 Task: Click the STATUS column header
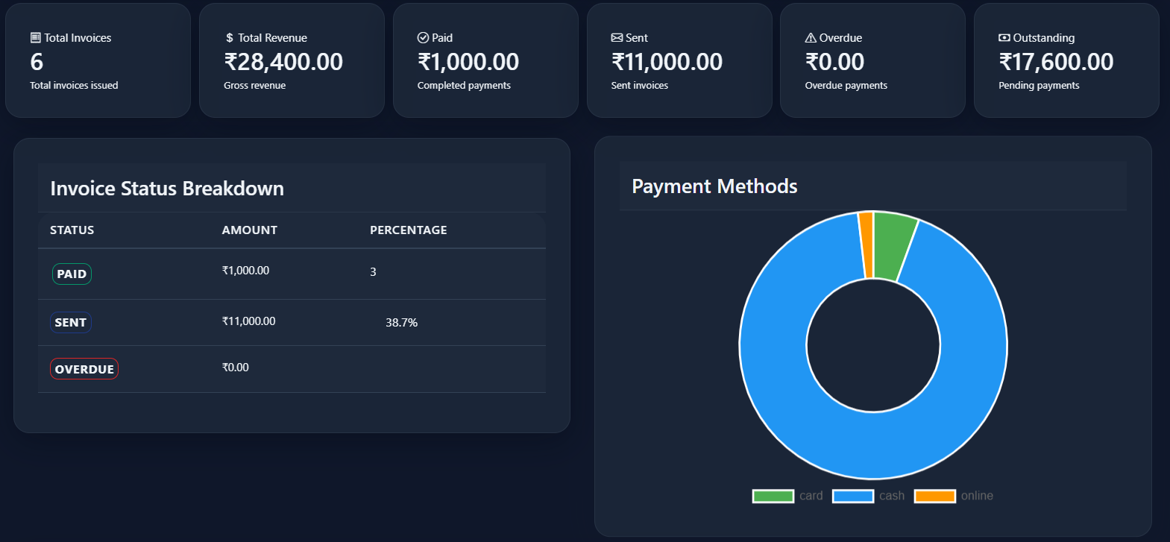[x=72, y=230]
